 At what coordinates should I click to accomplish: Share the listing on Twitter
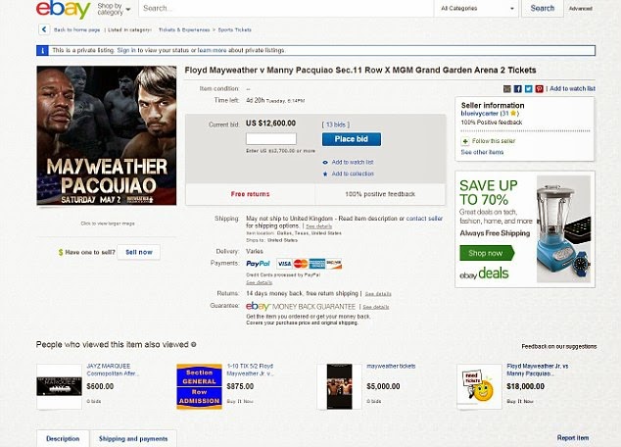528,89
